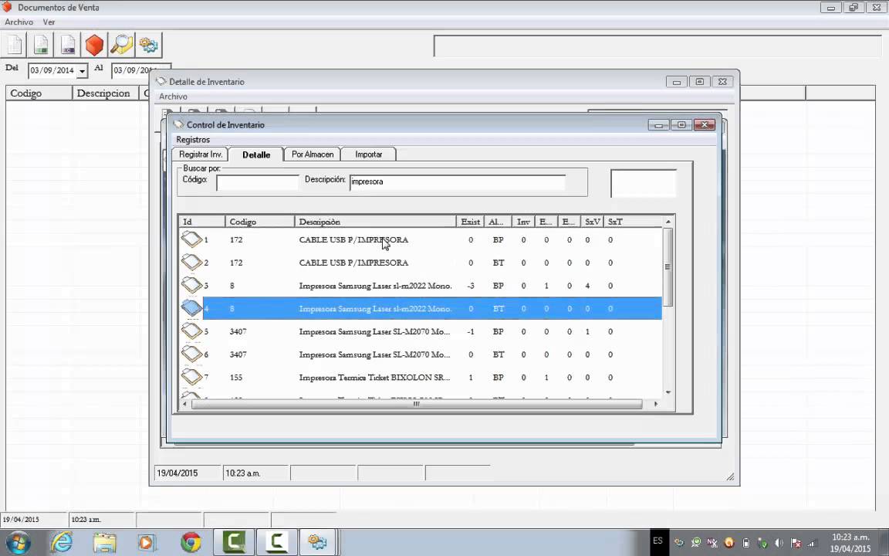Open the Ver menu
This screenshot has width=889, height=556.
(49, 22)
